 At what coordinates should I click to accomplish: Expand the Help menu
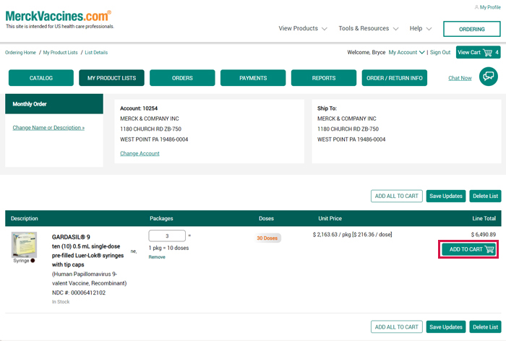[x=421, y=28]
